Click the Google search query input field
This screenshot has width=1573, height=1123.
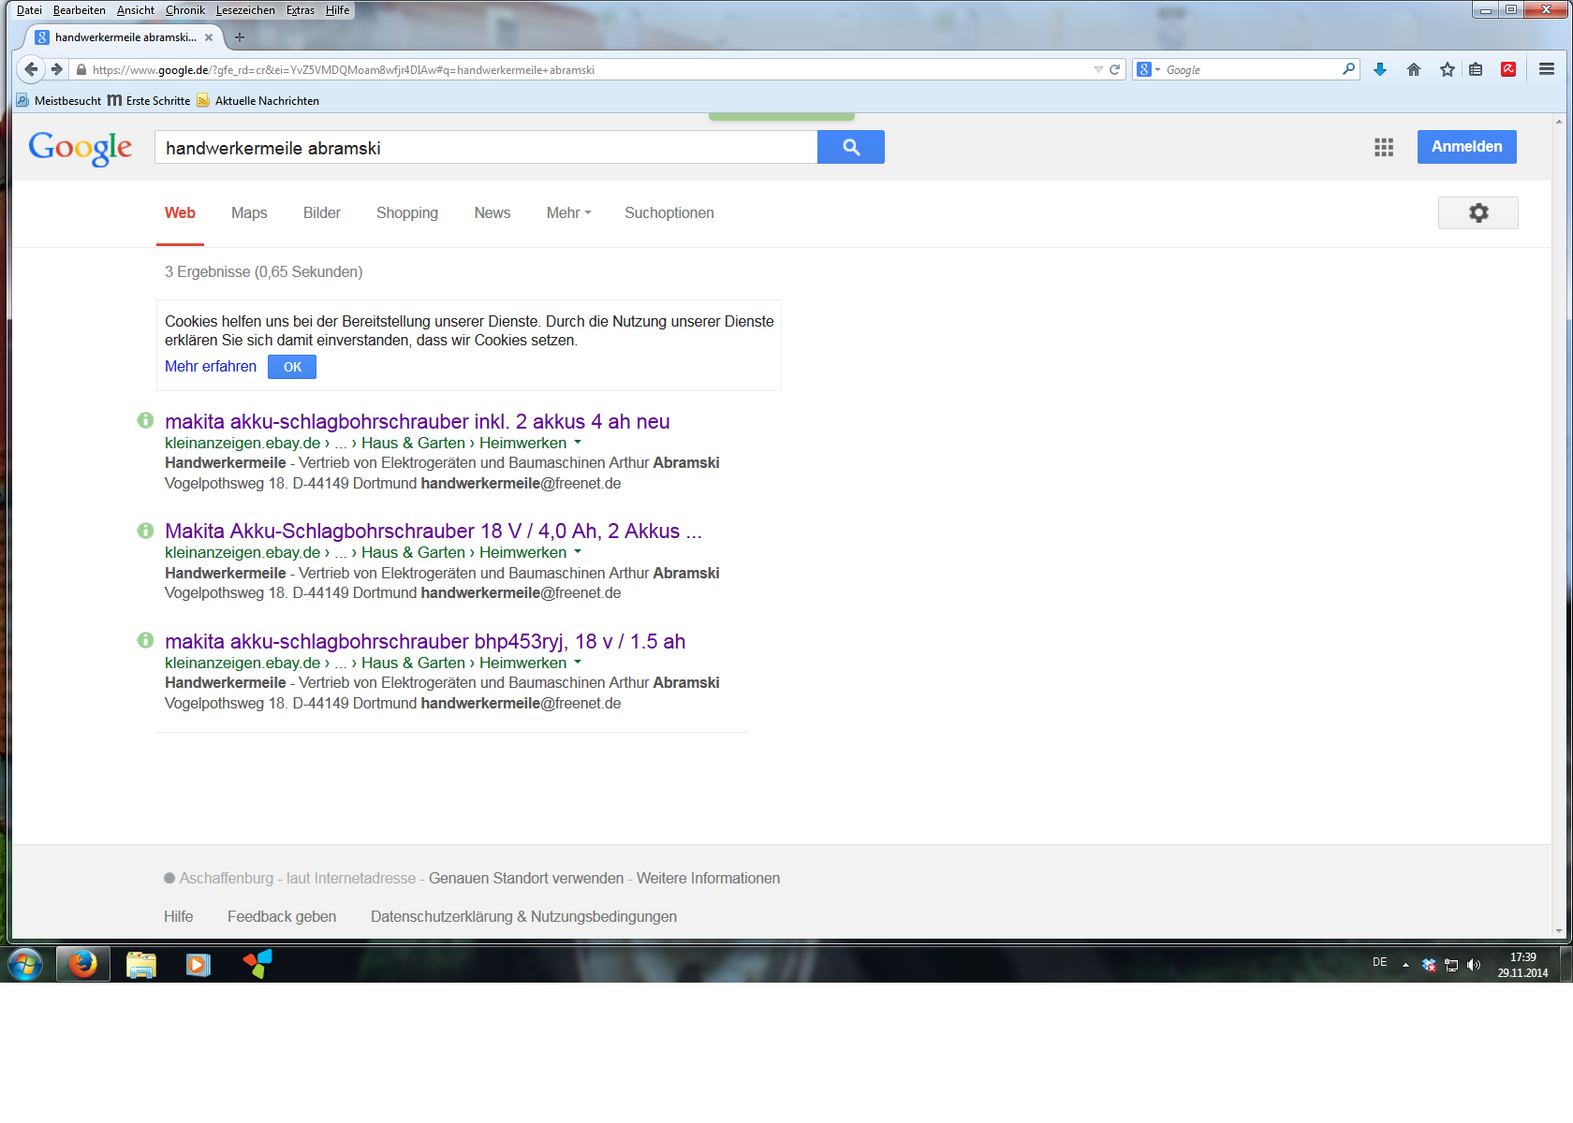click(x=486, y=147)
